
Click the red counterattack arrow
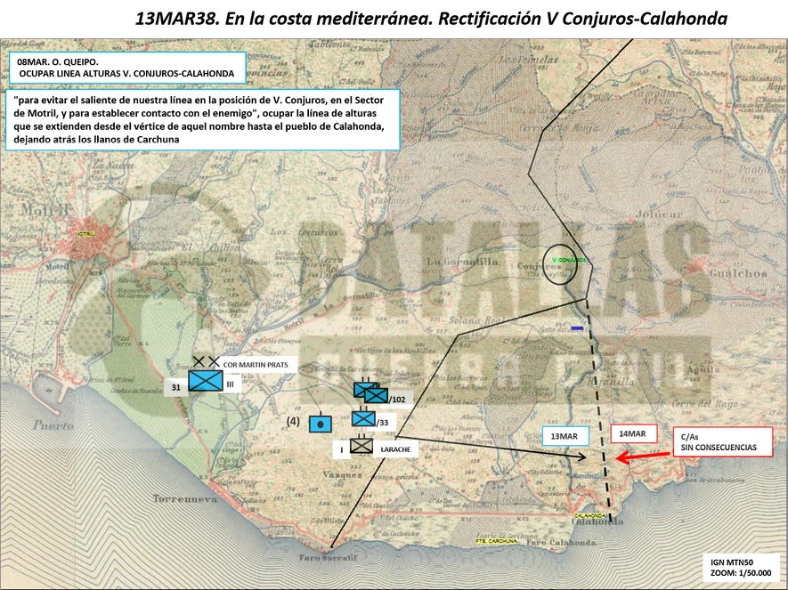643,457
